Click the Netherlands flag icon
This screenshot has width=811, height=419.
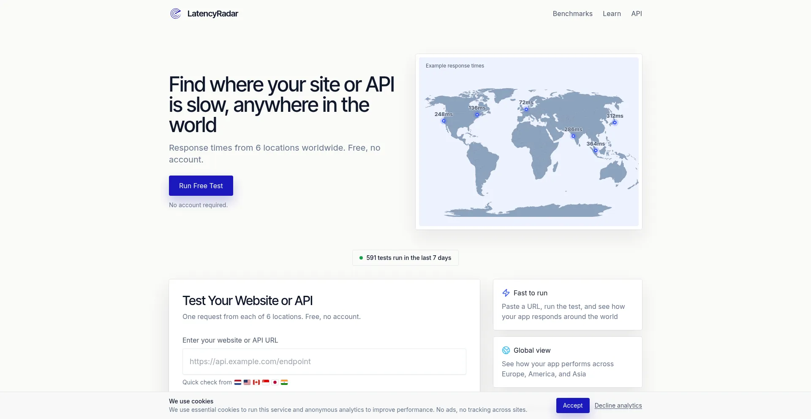238,382
